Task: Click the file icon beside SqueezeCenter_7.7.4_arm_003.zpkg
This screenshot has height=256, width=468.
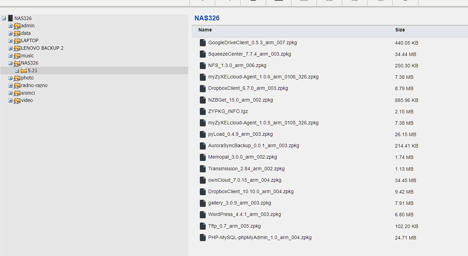Action: click(x=203, y=54)
